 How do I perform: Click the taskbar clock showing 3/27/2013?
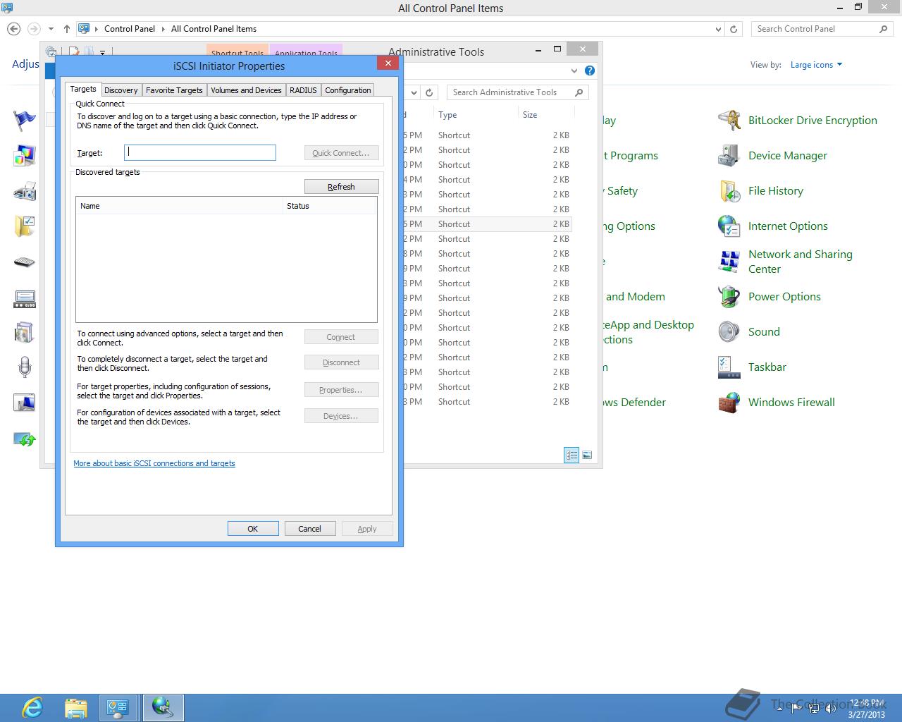[867, 709]
